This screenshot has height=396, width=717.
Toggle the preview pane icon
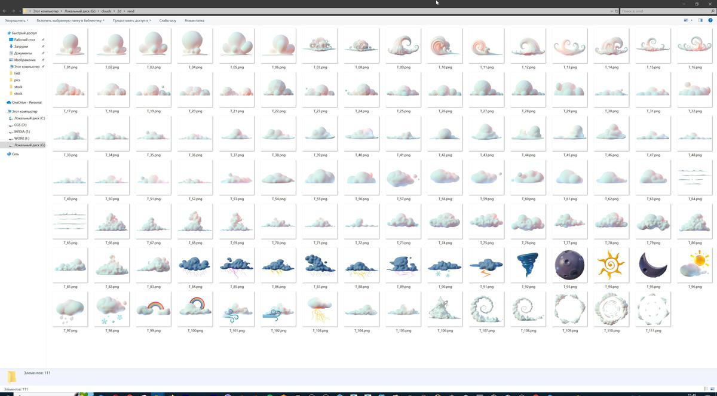pyautogui.click(x=700, y=20)
